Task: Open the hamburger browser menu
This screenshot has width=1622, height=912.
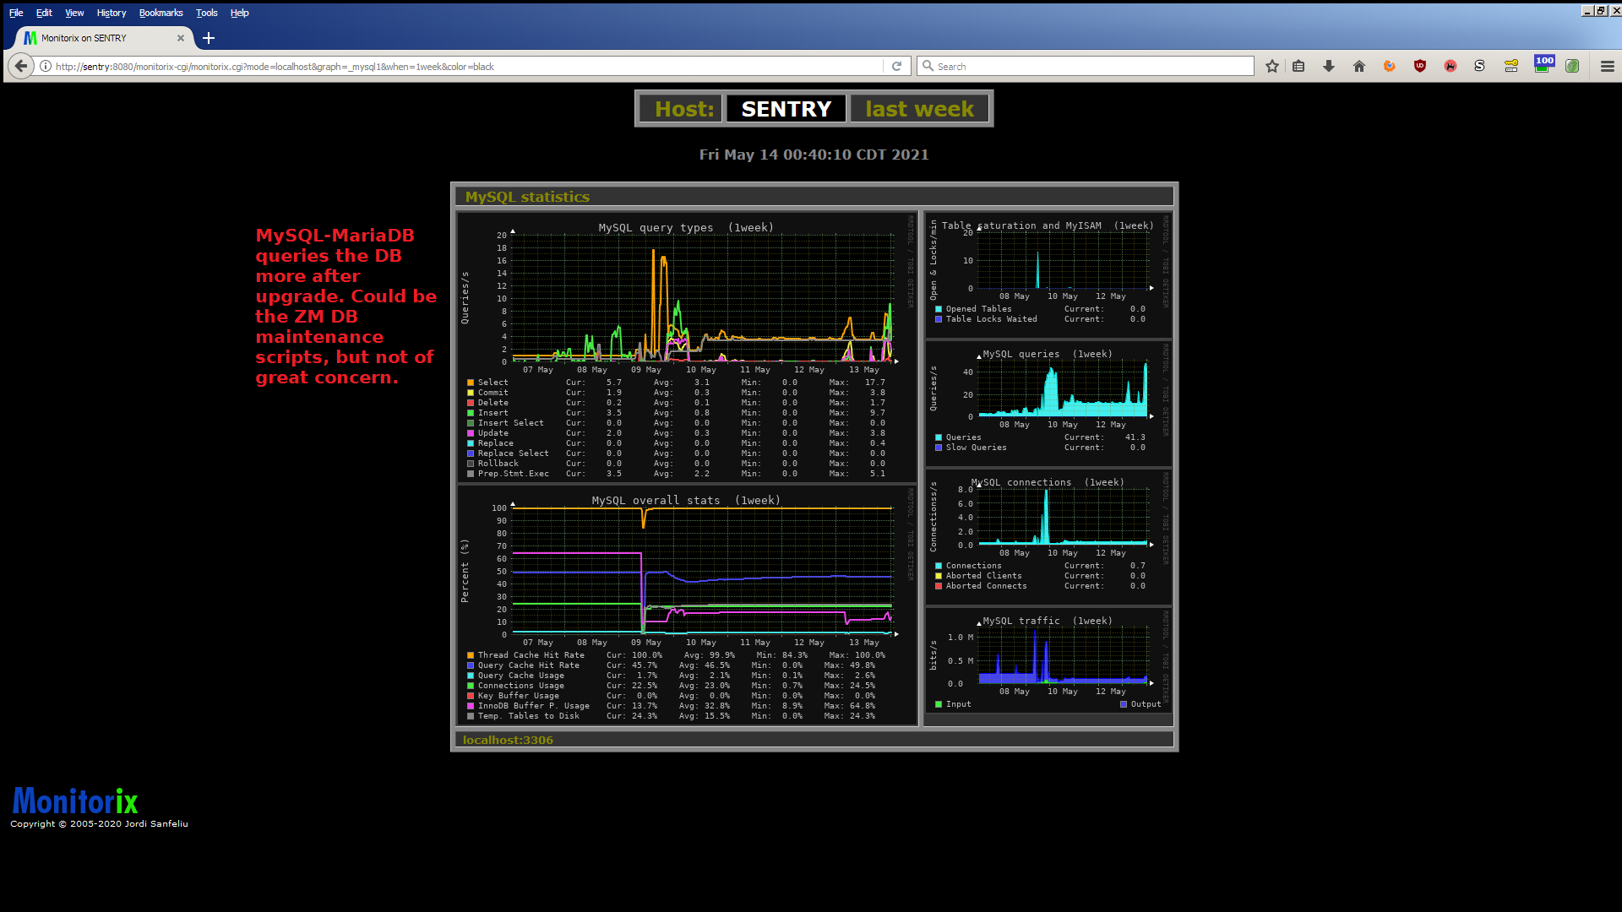Action: 1607,66
